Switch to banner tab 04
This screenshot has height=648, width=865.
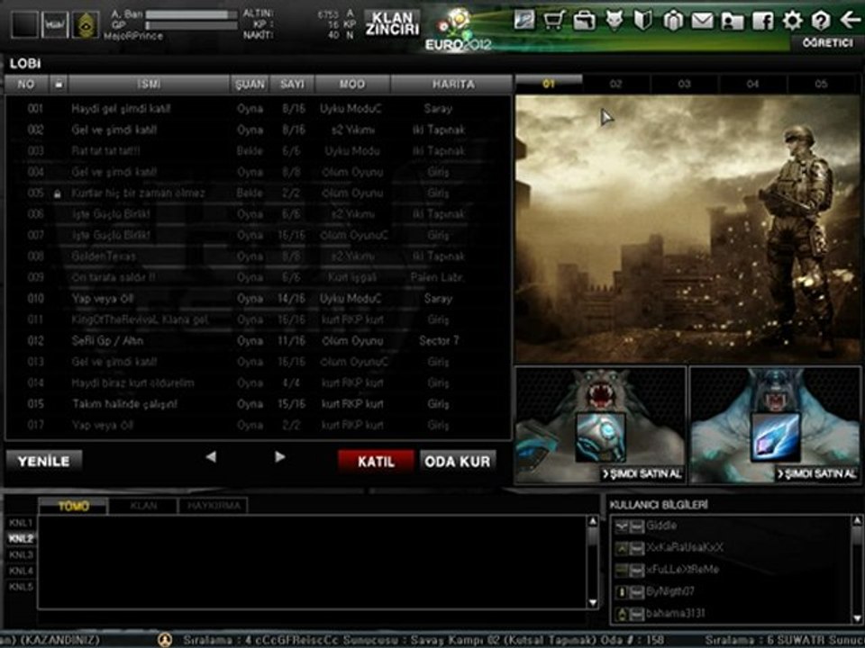[753, 84]
